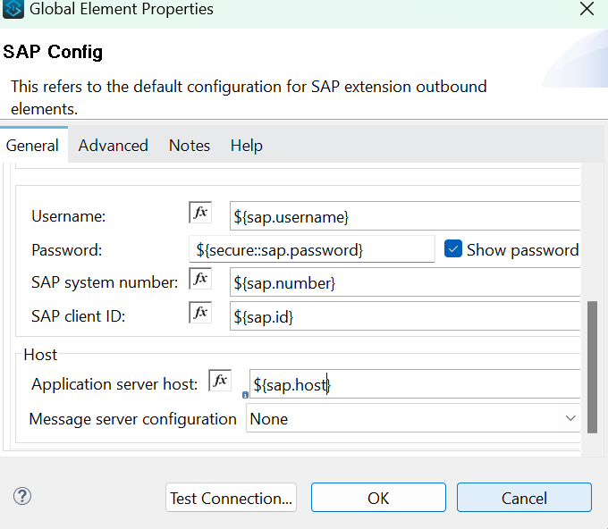
Task: Focus the Password input field
Action: tap(311, 249)
